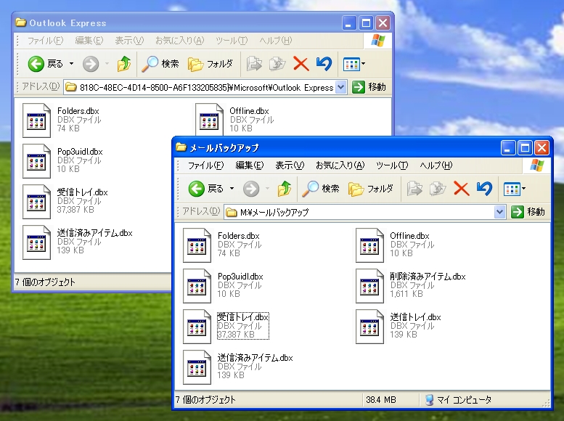This screenshot has height=421, width=564.
Task: Click Move To icon in Outlook Express toolbar
Action: 254,64
